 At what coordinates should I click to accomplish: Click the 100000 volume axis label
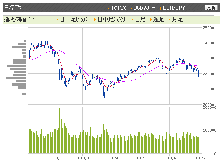pyautogui.click(x=210, y=130)
